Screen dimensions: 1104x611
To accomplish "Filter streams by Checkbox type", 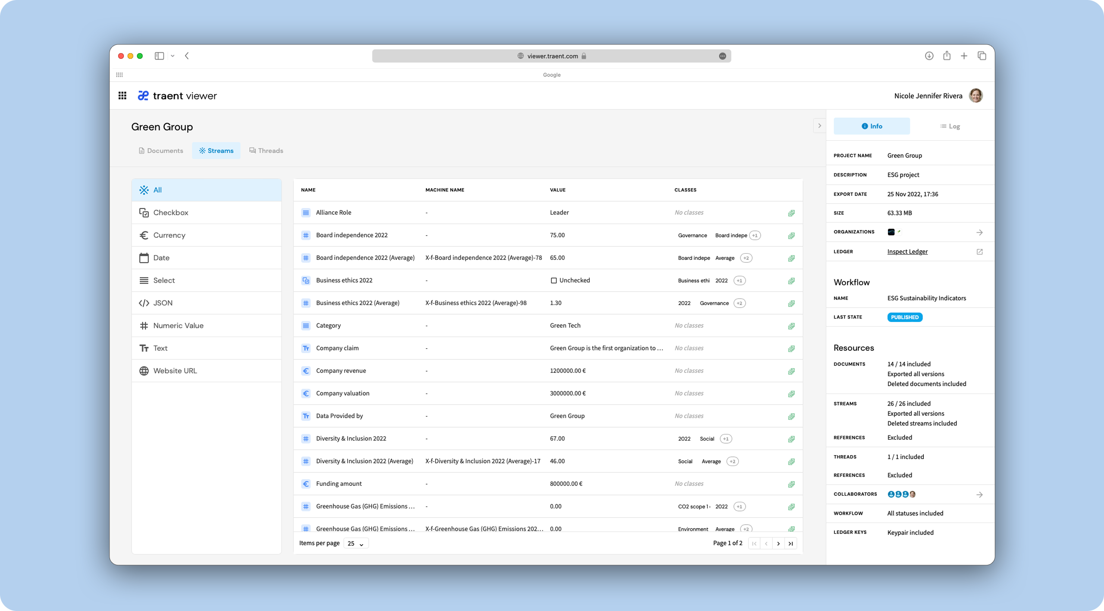I will (x=207, y=213).
